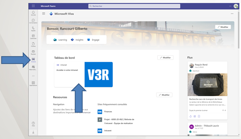Open Viva Learning

(60, 40)
